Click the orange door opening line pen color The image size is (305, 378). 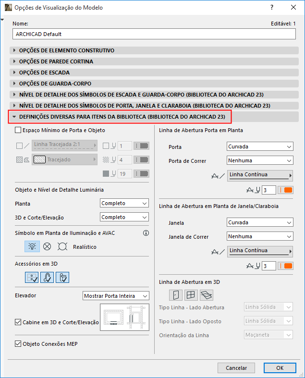click(x=285, y=190)
